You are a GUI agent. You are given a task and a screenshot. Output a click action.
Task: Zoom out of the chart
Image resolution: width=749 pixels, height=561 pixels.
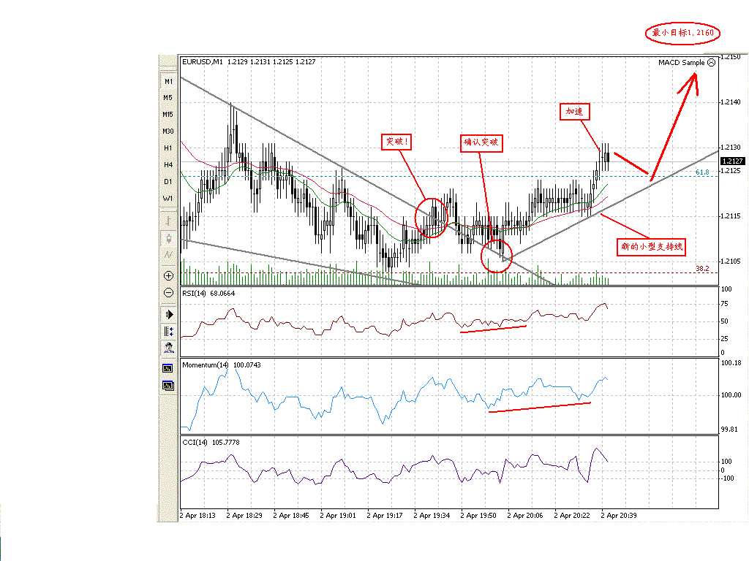(x=168, y=292)
